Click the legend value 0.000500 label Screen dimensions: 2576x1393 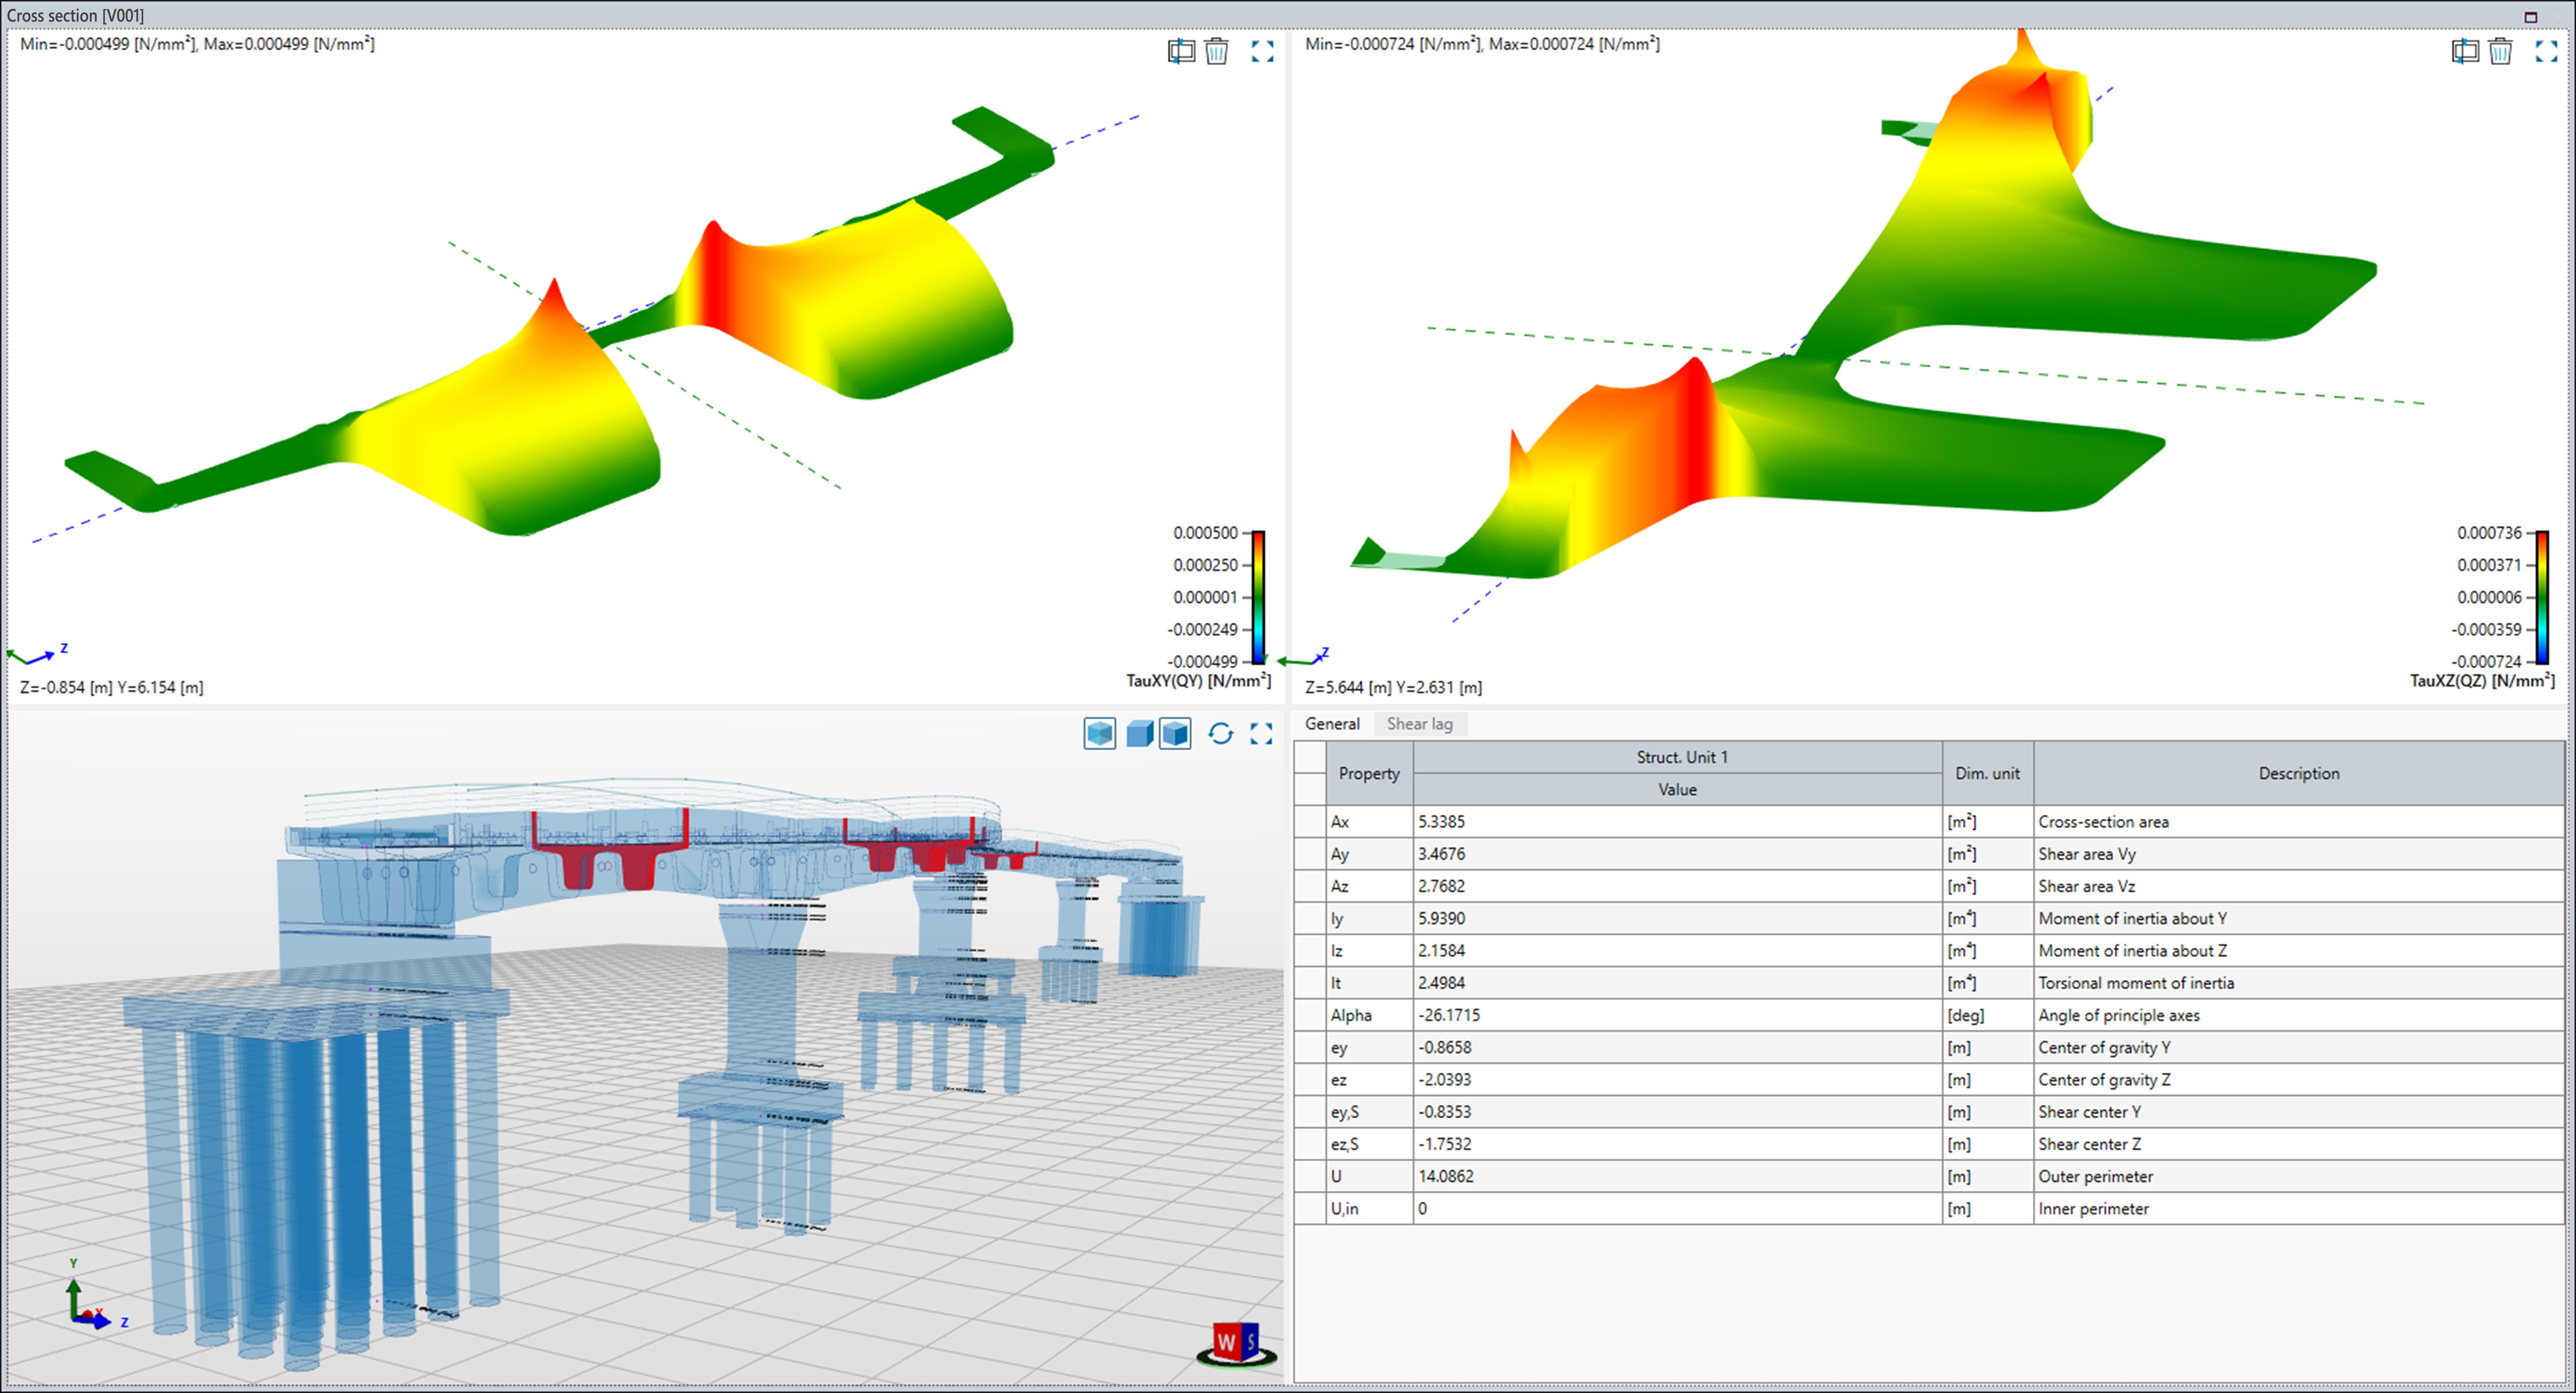[1205, 533]
